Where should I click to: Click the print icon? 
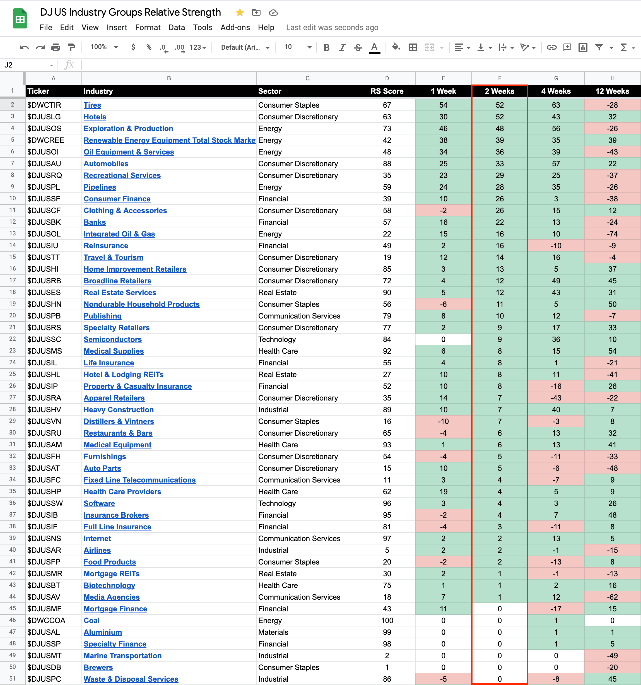pyautogui.click(x=56, y=47)
